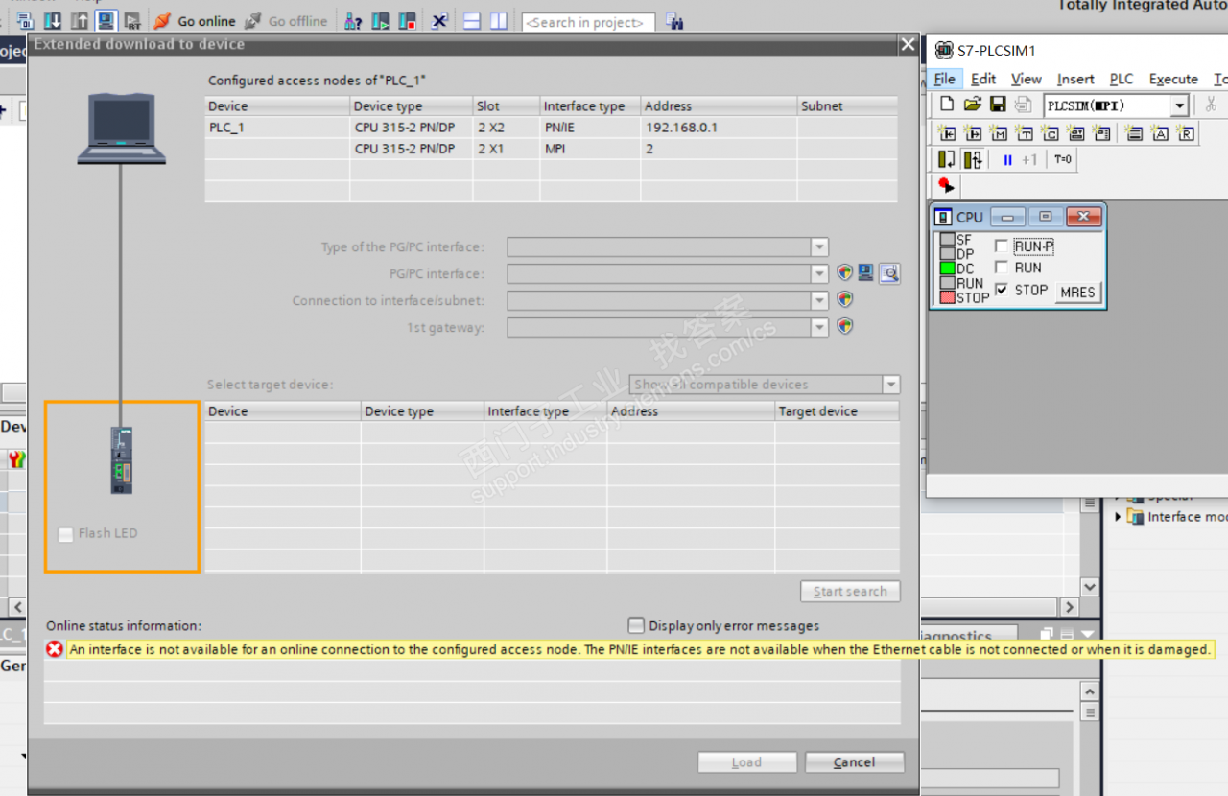Click the Search in project field

tap(588, 22)
